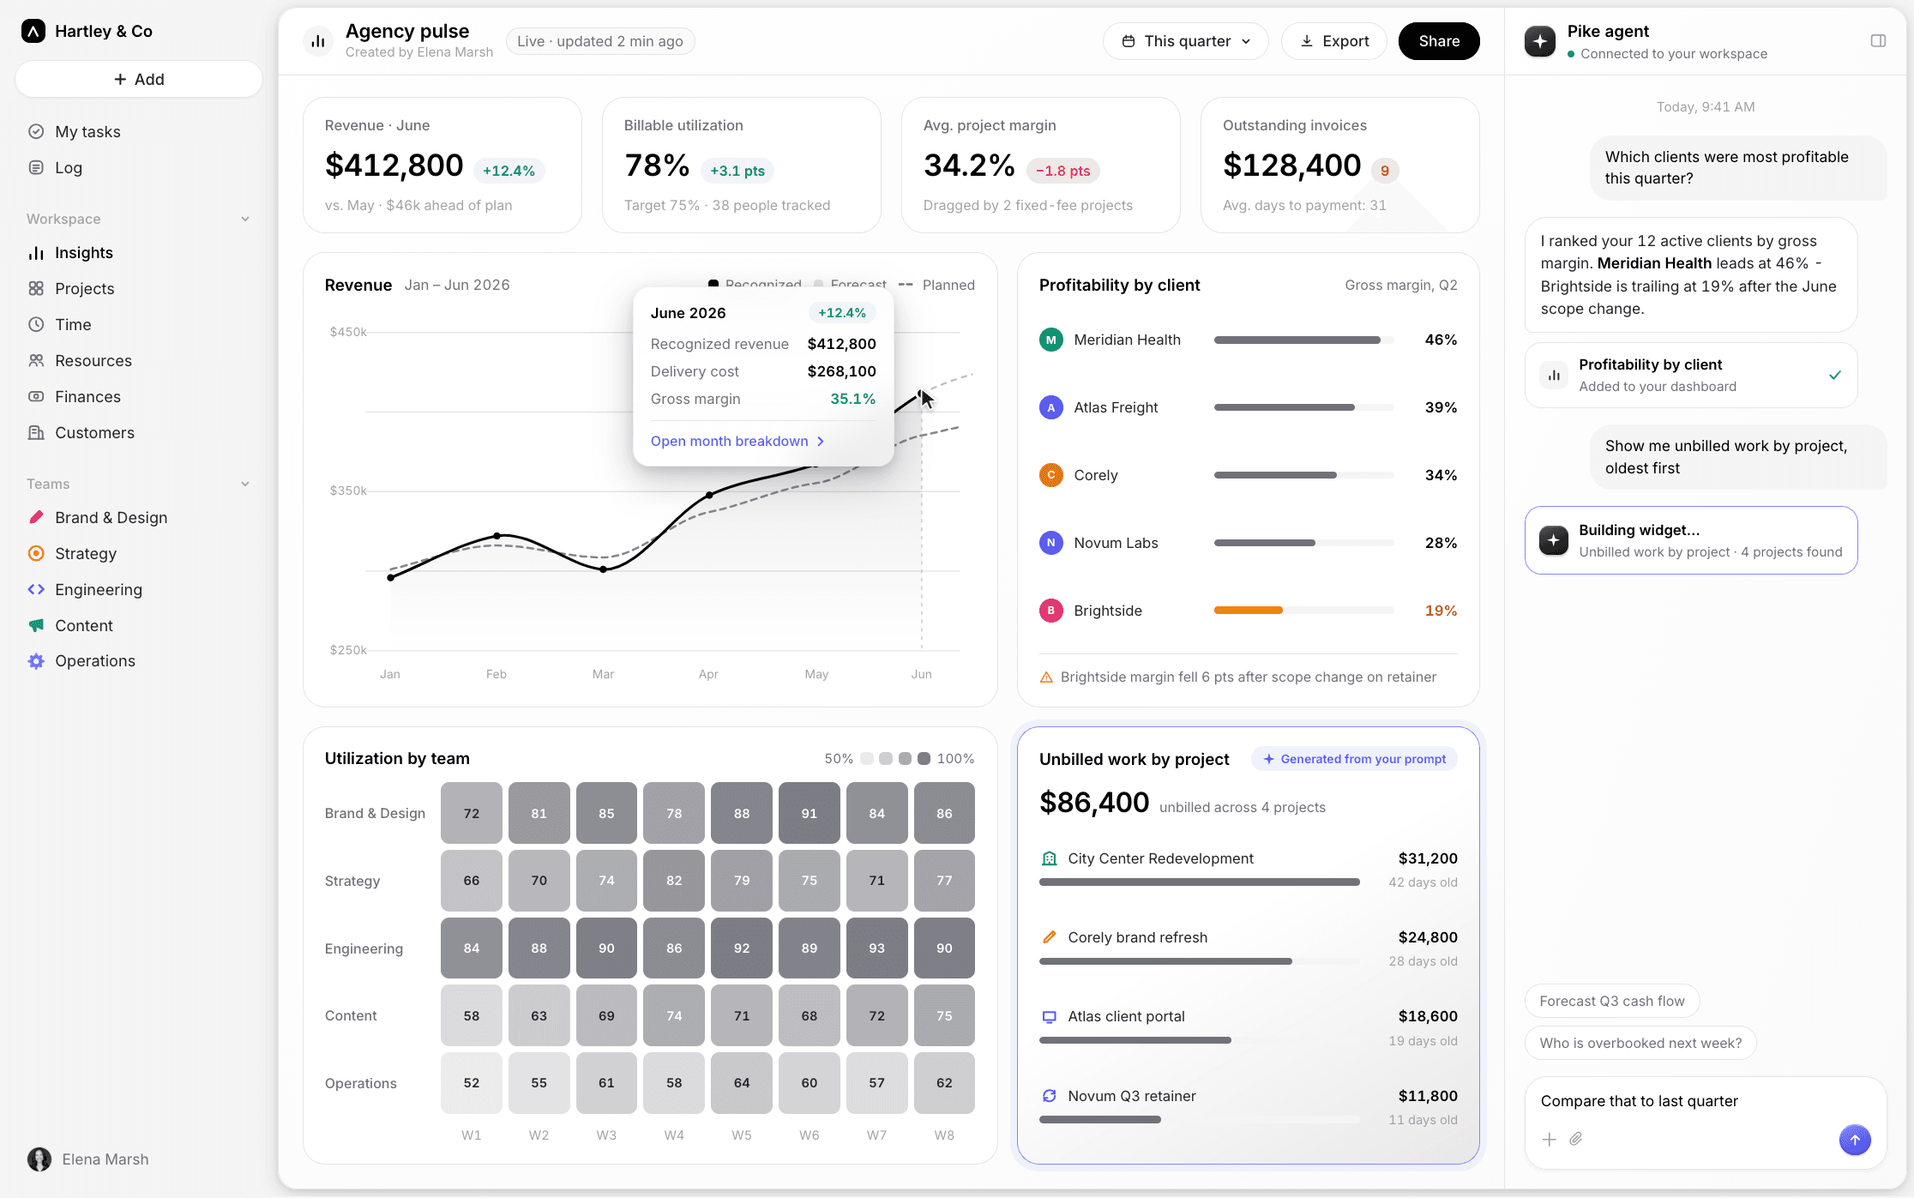Toggle the agent side panel icon
Screen dimensions: 1914x1198
1878,41
